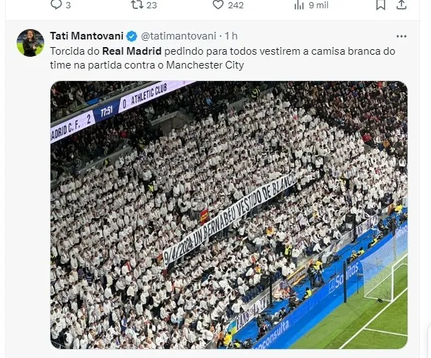Open the stadium crowd photo

pyautogui.click(x=228, y=215)
